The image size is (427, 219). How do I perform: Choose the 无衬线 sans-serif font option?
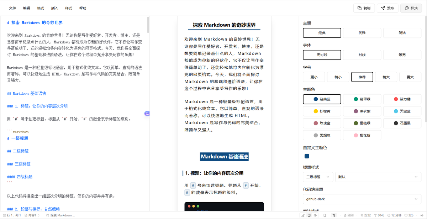tap(322, 55)
